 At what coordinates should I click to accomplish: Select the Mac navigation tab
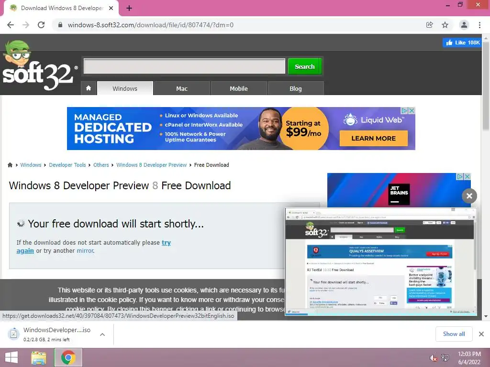pos(182,88)
